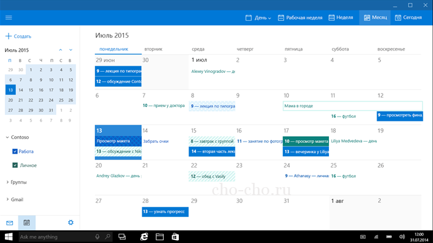Open the hamburger navigation menu
433x243 pixels.
click(x=9, y=17)
